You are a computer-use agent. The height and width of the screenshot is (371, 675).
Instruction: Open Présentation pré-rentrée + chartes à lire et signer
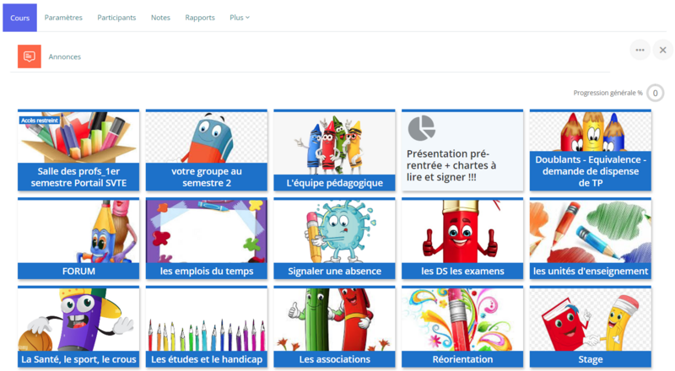[x=462, y=150]
